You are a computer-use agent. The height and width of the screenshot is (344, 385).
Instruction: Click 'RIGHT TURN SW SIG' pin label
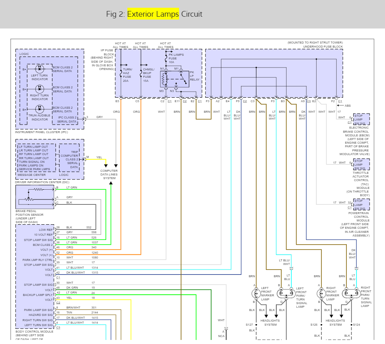[37, 320]
